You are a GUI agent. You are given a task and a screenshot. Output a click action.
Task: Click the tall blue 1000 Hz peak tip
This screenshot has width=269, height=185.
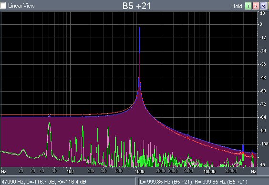tap(140, 28)
